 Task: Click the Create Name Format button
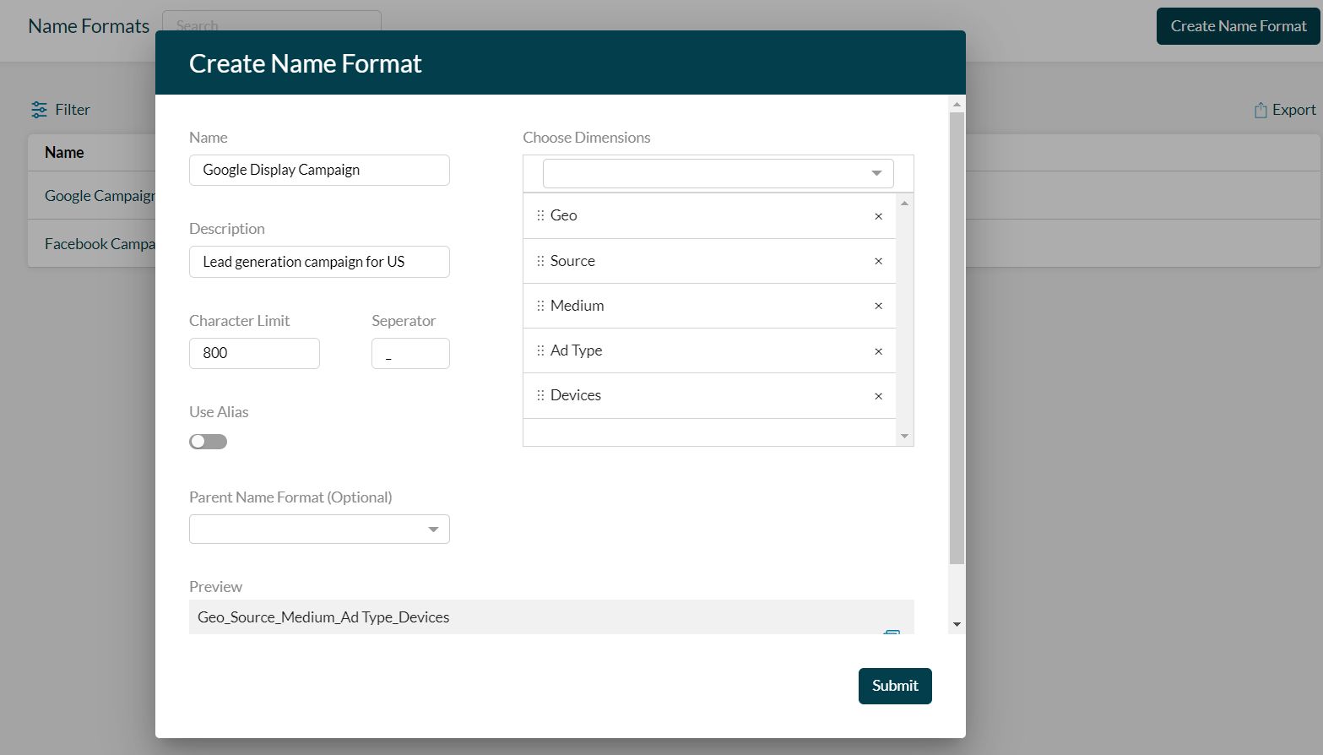1237,26
